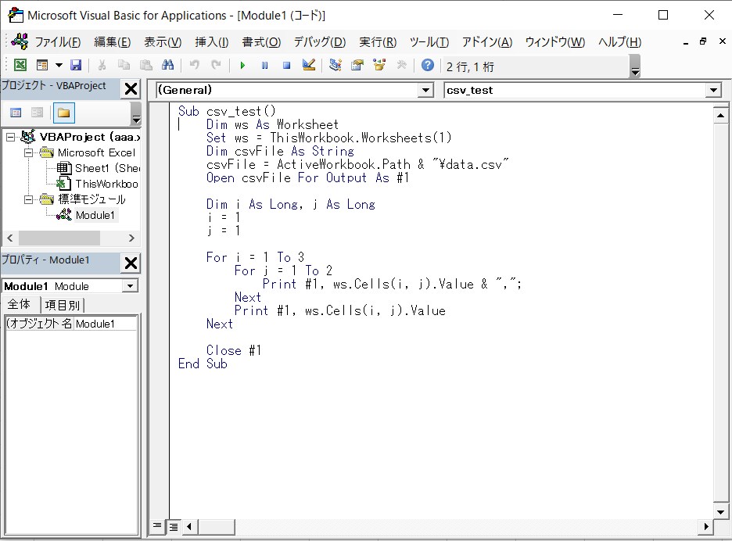Image resolution: width=732 pixels, height=541 pixels.
Task: Open the Properties Window toolbar icon
Action: pyautogui.click(x=357, y=66)
